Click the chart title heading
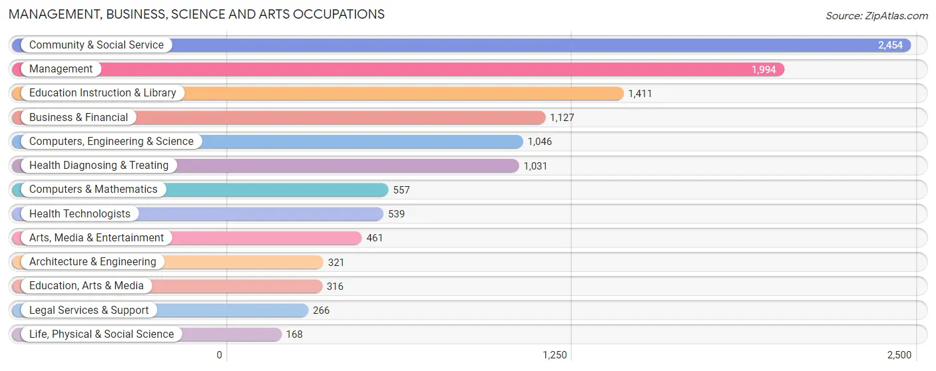Viewport: 936px width, 371px height. click(x=196, y=14)
